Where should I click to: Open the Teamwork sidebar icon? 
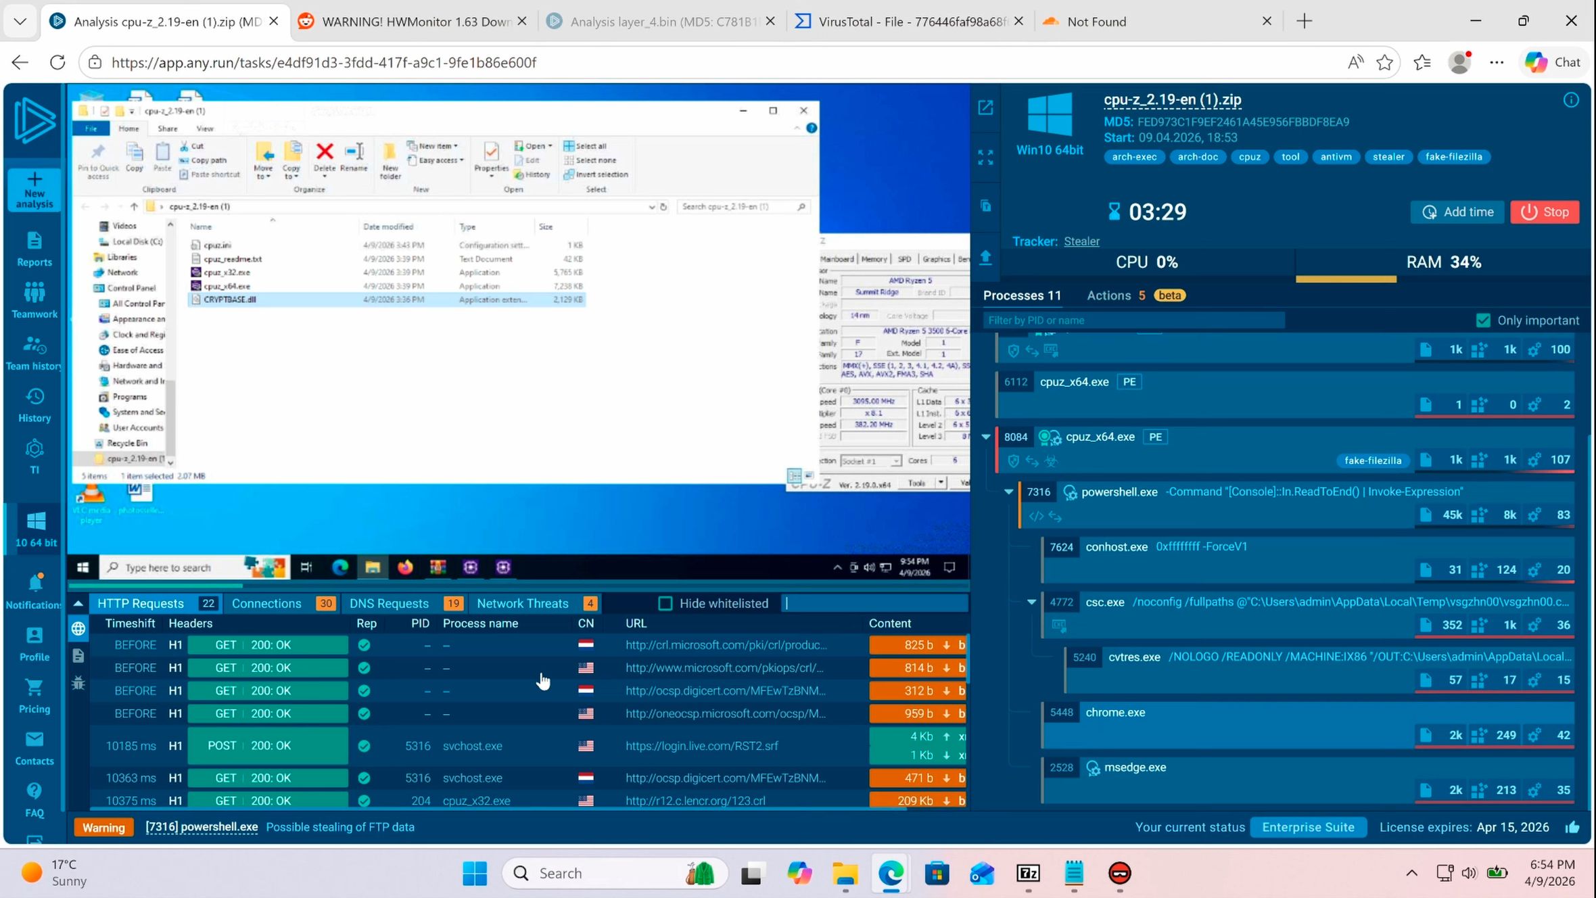(x=34, y=301)
